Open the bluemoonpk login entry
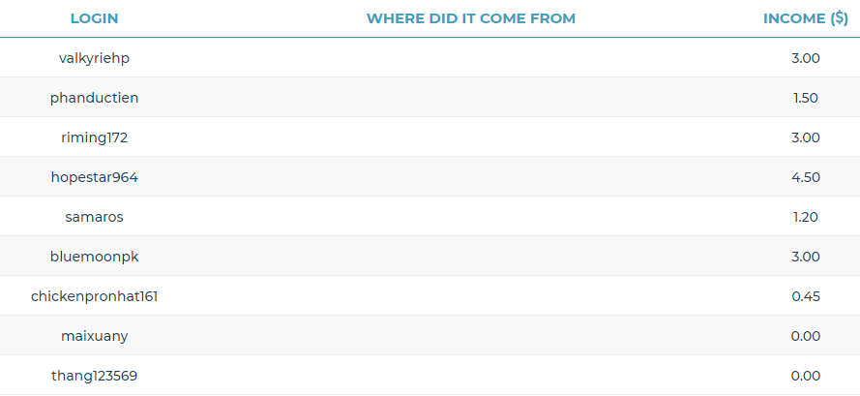This screenshot has width=860, height=396. [94, 257]
